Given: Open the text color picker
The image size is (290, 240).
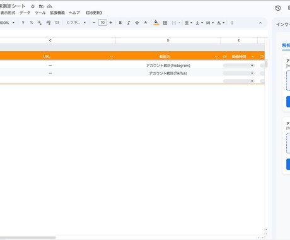Looking at the screenshot, I should point(146,23).
